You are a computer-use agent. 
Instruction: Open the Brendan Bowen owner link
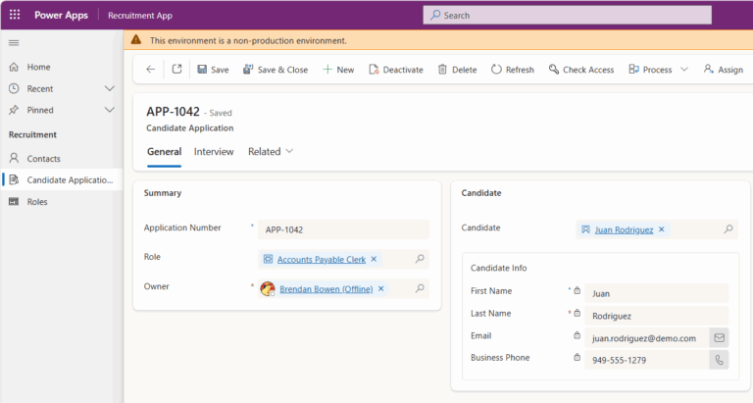tap(326, 289)
